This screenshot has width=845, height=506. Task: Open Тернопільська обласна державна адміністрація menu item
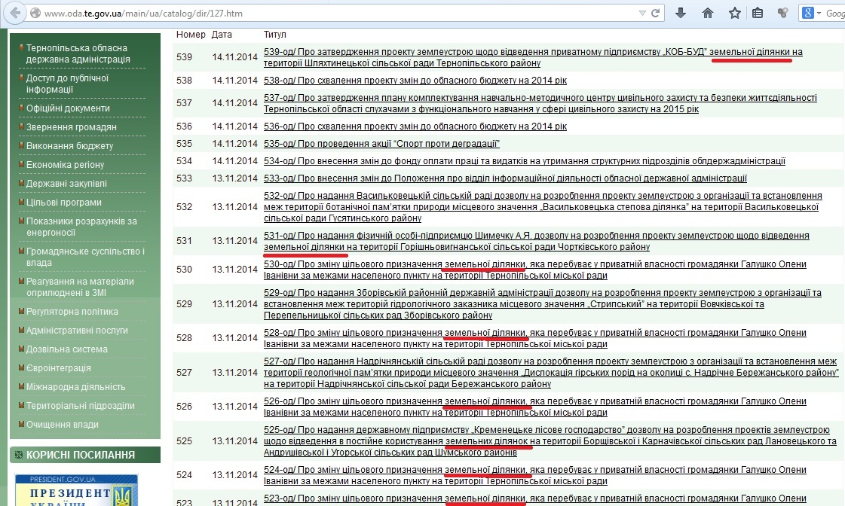(x=78, y=53)
